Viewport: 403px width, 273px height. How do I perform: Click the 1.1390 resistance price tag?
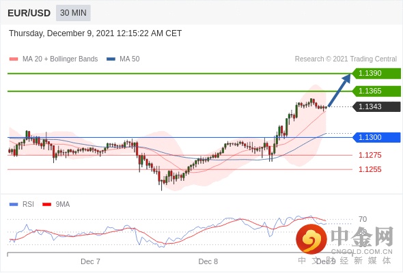[x=376, y=74]
